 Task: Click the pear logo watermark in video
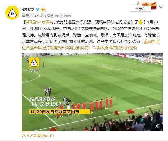click(34, 62)
